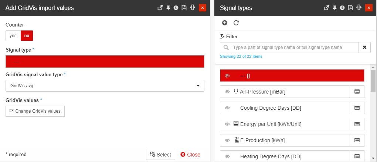Open details for E-Production [kWh]

357,140
